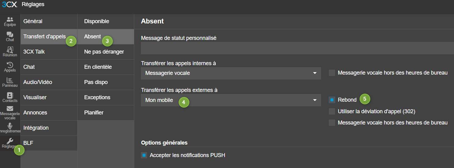Select the Transfert d'appels settings section

click(45, 37)
